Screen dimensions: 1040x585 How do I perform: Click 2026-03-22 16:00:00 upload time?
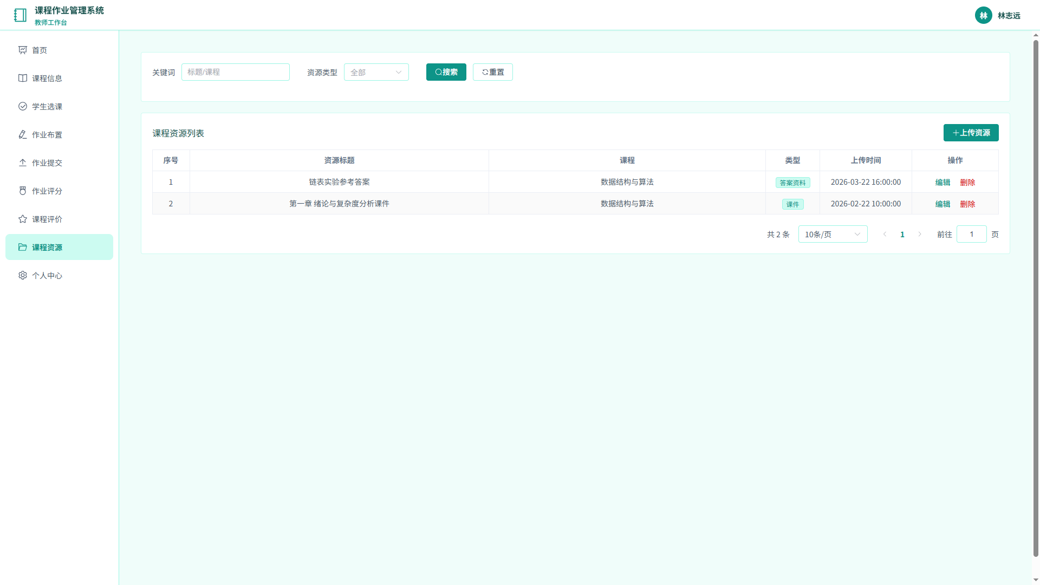point(866,182)
